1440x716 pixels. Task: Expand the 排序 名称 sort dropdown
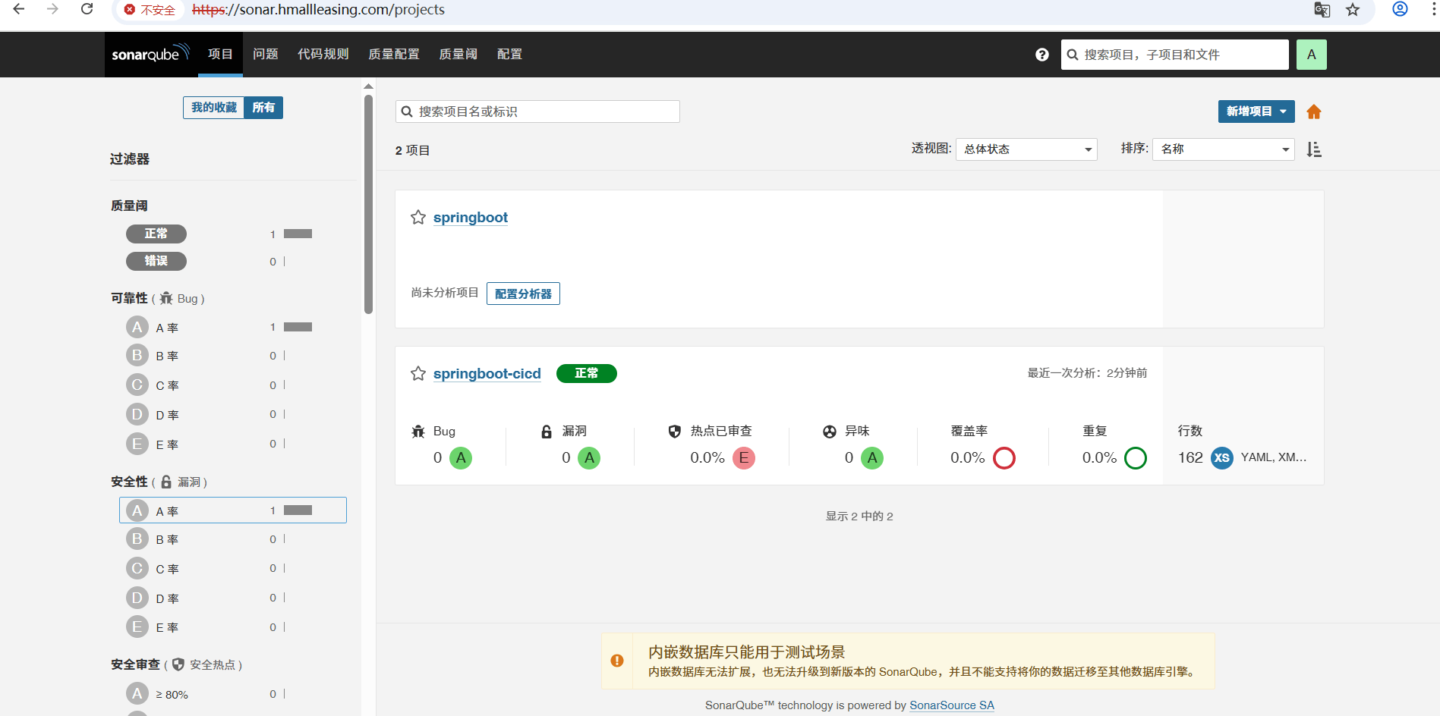click(1223, 149)
